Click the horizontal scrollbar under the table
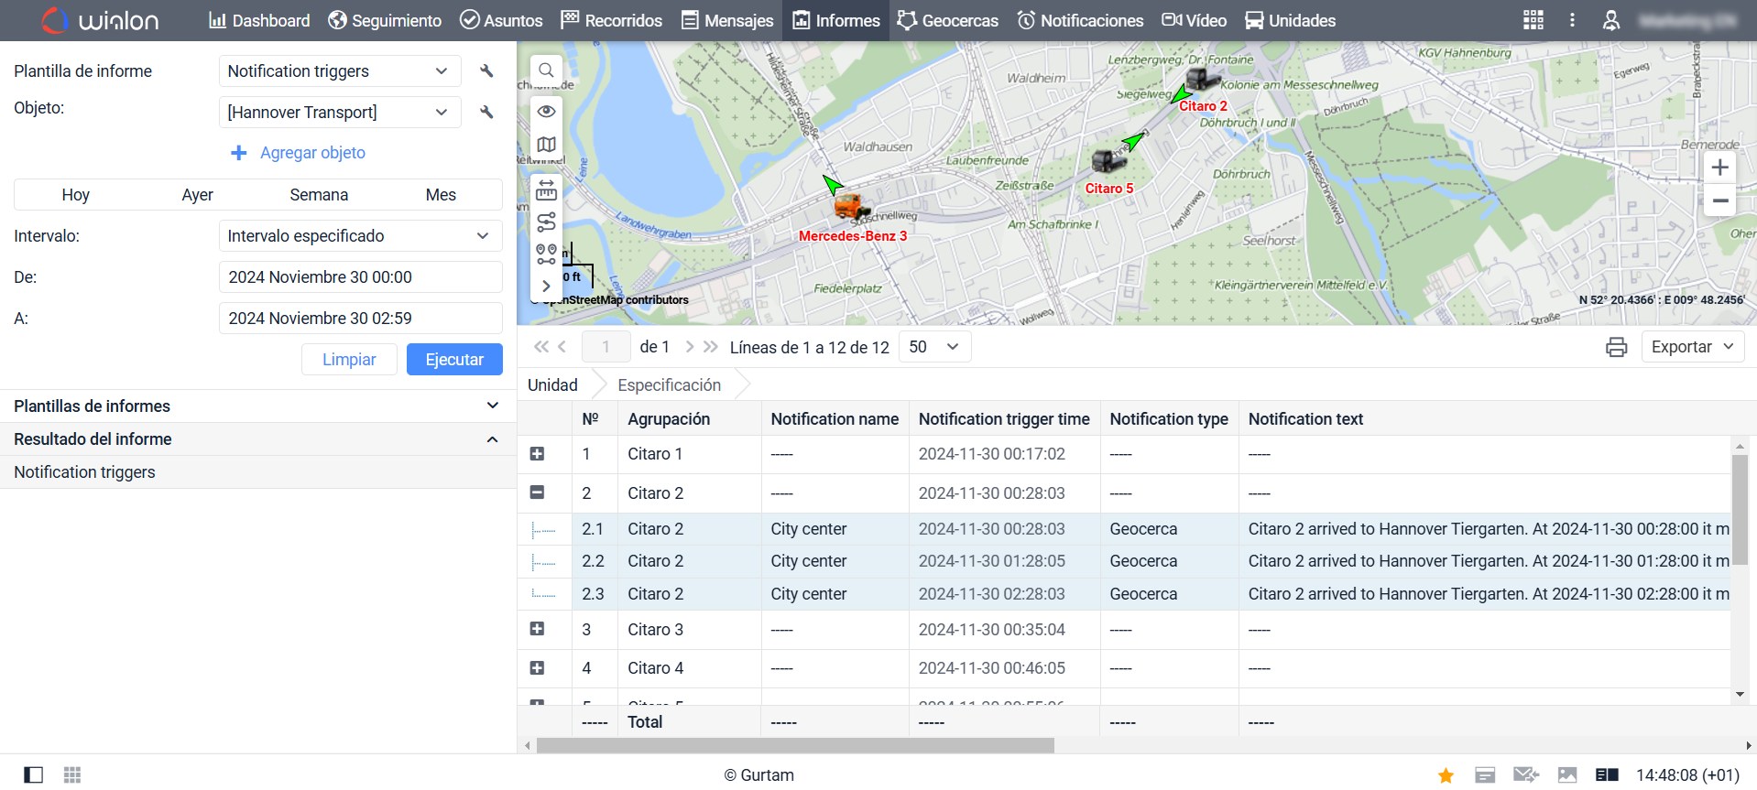The height and width of the screenshot is (790, 1757). (794, 746)
